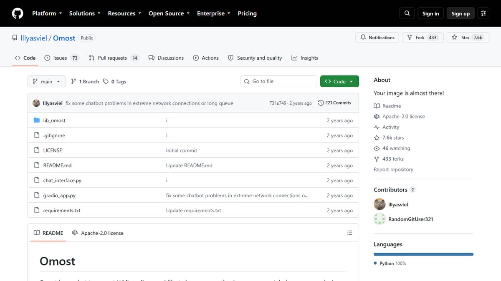Open the requirements.txt file name
Viewport: 501px width, 281px height.
click(x=62, y=211)
